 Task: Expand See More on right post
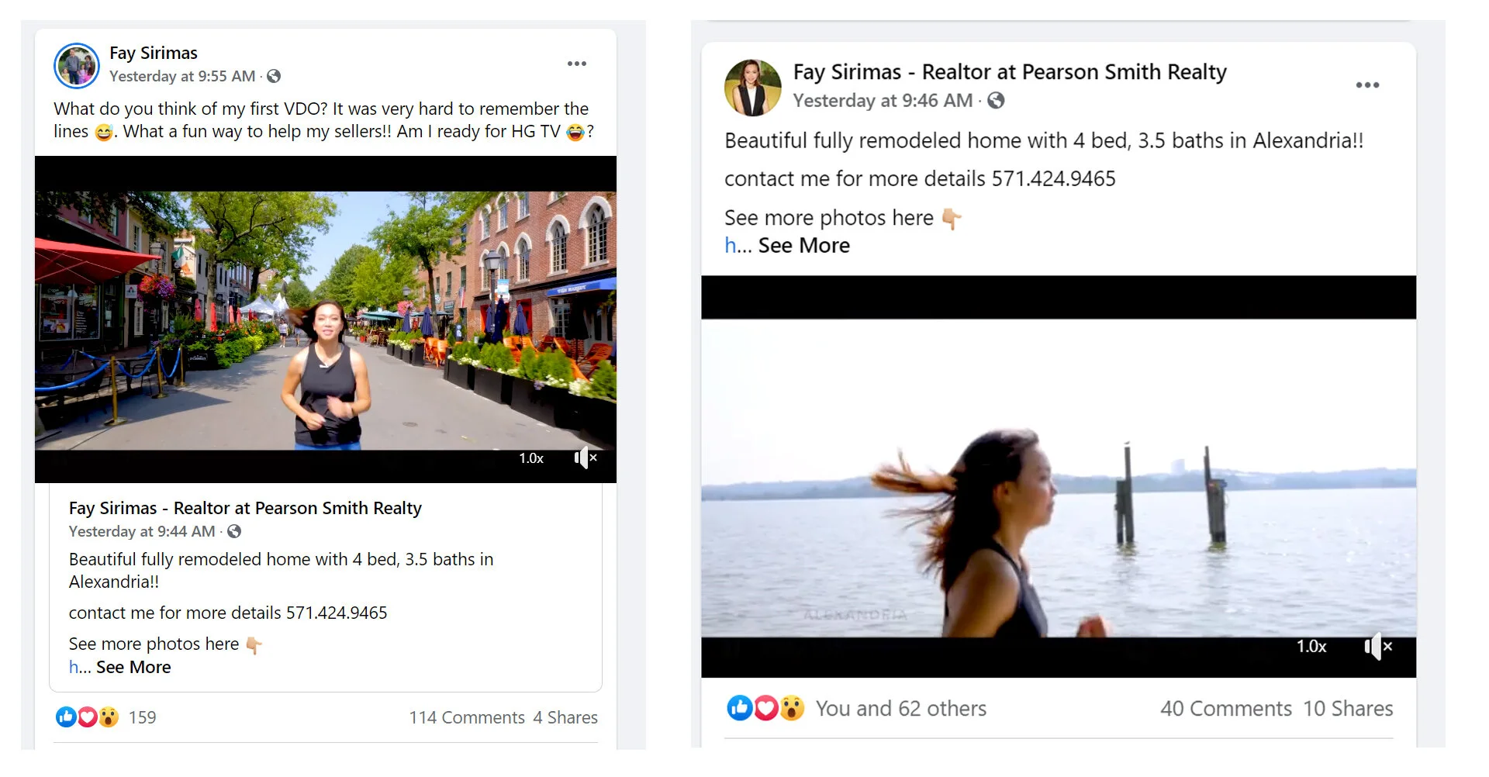point(804,245)
